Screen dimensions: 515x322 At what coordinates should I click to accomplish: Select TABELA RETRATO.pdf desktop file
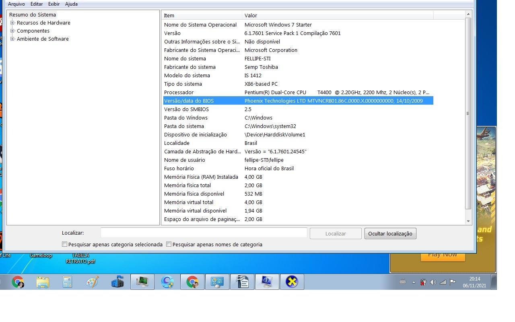pyautogui.click(x=80, y=258)
